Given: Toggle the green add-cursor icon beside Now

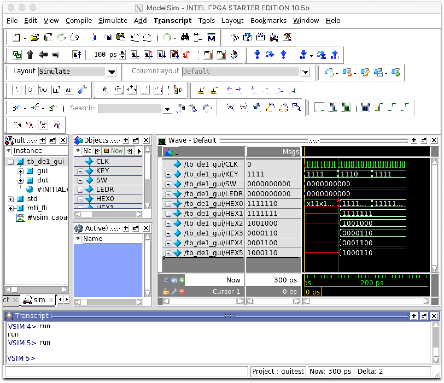Looking at the screenshot, I should pyautogui.click(x=182, y=280).
